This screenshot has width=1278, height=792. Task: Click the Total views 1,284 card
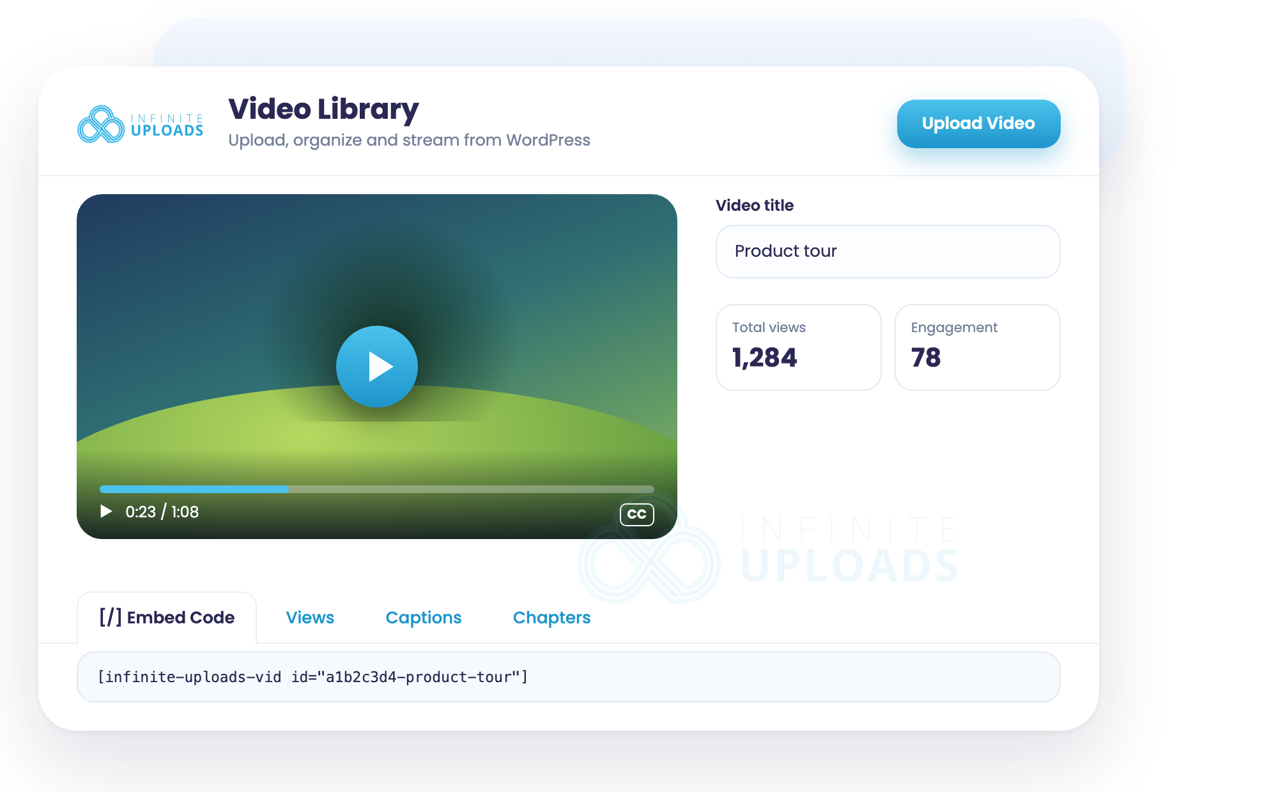pyautogui.click(x=798, y=347)
